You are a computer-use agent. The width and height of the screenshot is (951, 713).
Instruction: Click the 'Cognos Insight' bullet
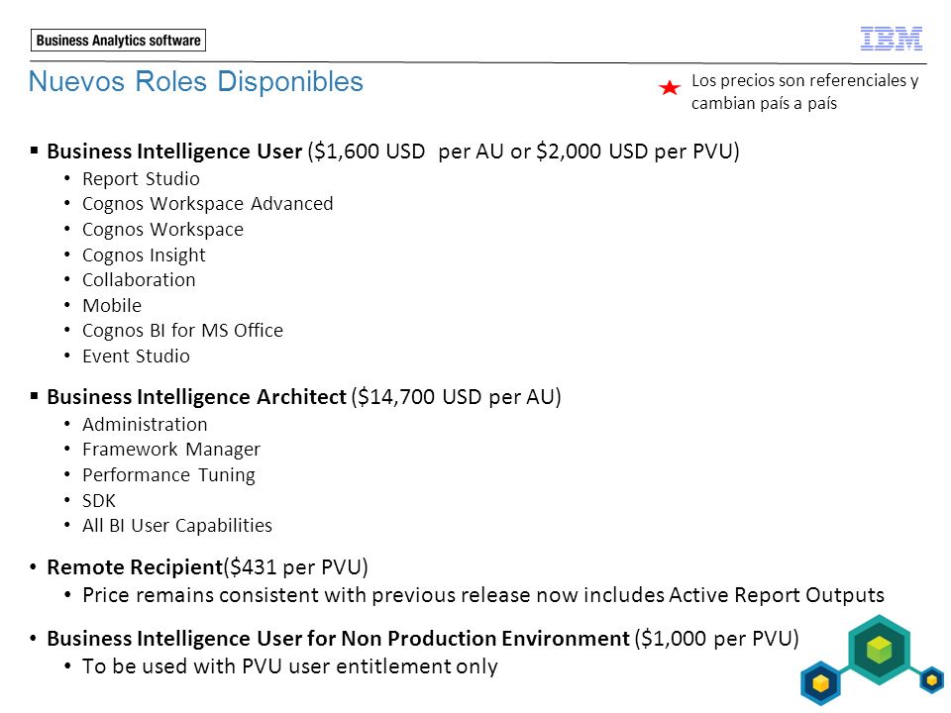click(144, 255)
